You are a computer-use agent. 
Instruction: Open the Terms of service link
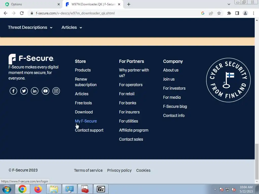[88, 171]
